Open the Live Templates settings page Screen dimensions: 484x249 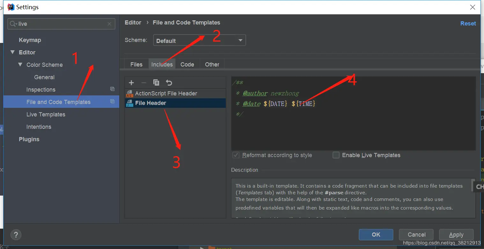pyautogui.click(x=46, y=114)
